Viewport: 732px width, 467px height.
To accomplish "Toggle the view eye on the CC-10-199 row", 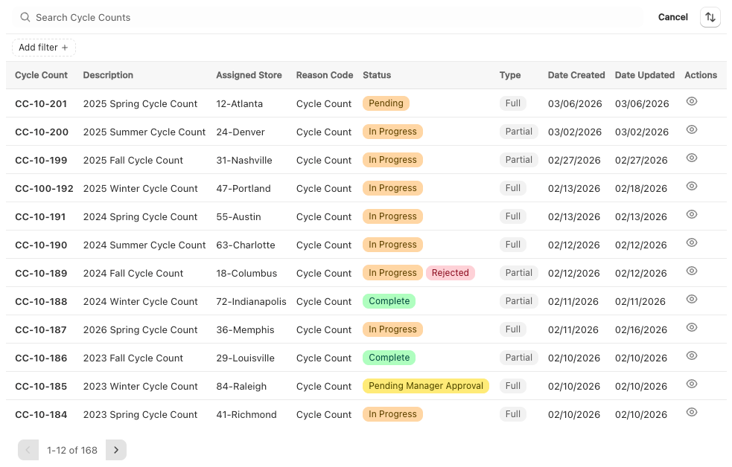I will pos(691,158).
